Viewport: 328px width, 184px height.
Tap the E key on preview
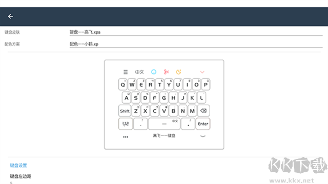click(x=141, y=84)
